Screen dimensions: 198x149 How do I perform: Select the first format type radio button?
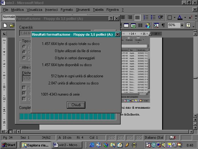click(x=24, y=47)
